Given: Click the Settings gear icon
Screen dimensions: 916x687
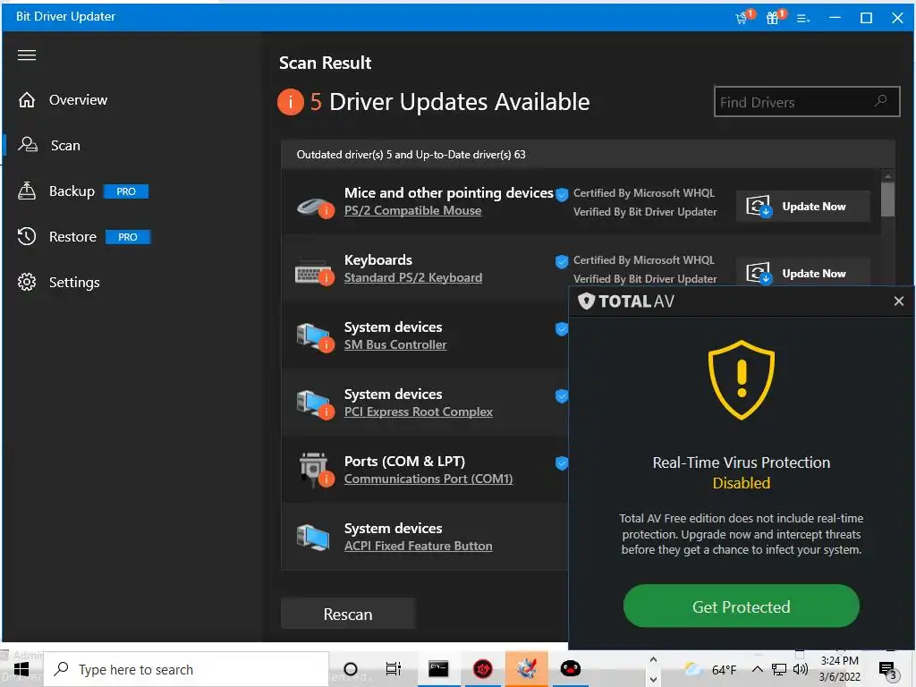Looking at the screenshot, I should 26,282.
